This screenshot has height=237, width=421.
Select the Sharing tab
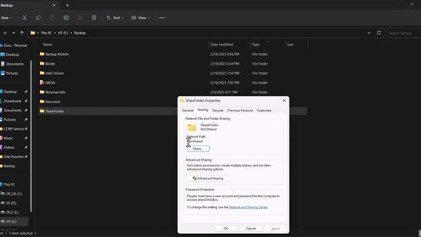(x=203, y=110)
